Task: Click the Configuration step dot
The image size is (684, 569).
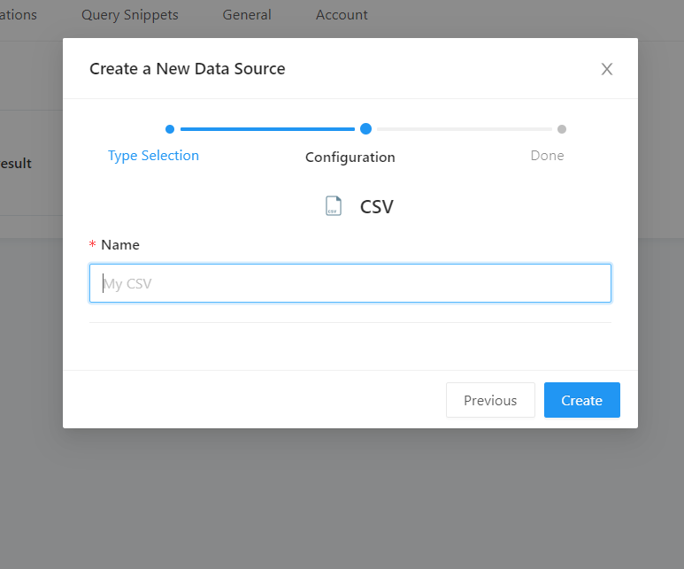Action: click(365, 128)
